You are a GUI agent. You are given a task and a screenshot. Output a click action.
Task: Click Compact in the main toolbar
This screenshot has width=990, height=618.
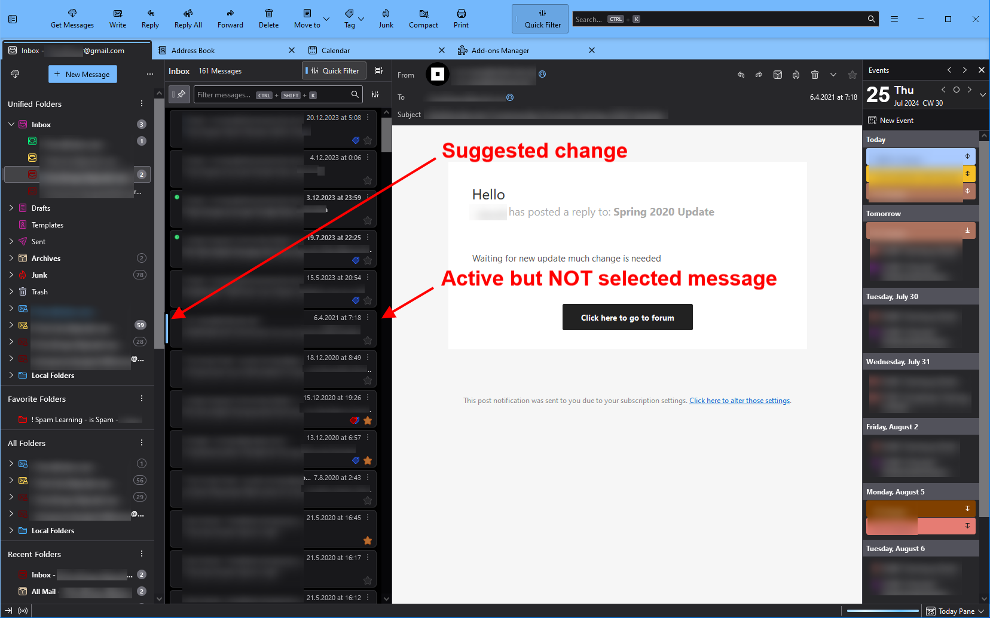pos(423,14)
